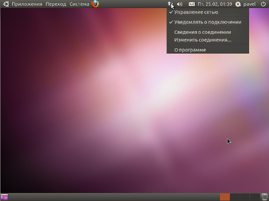Image resolution: width=269 pixels, height=201 pixels.
Task: Open the pavel user menu
Action: click(x=249, y=4)
